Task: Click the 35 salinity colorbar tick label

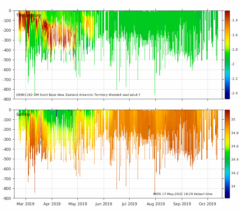Action: pos(233,119)
